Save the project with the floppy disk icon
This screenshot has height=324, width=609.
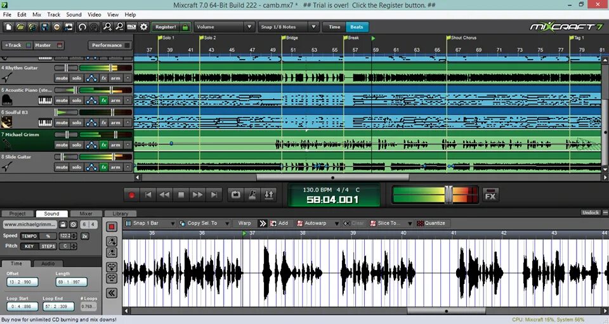44,27
